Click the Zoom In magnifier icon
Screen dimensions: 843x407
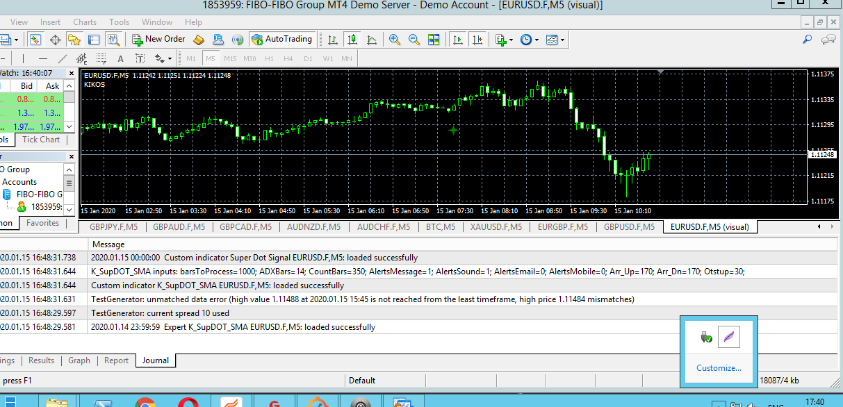tap(395, 40)
